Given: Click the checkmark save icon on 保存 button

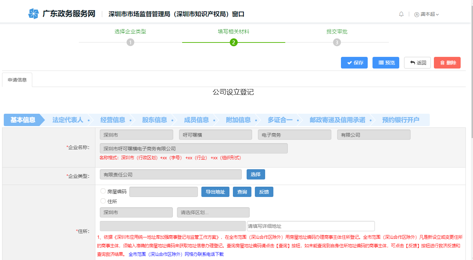Looking at the screenshot, I should tap(349, 63).
